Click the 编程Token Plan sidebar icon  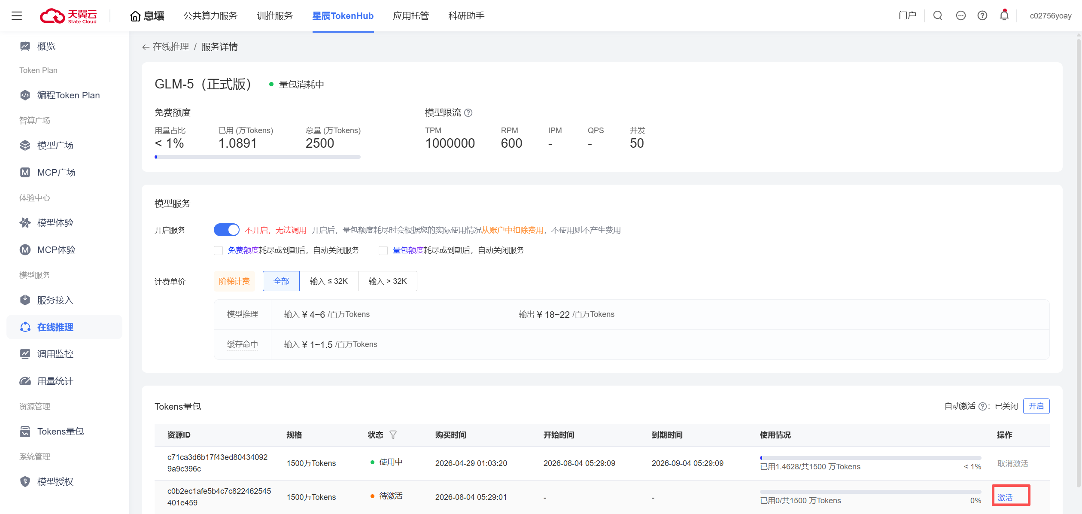click(x=25, y=95)
